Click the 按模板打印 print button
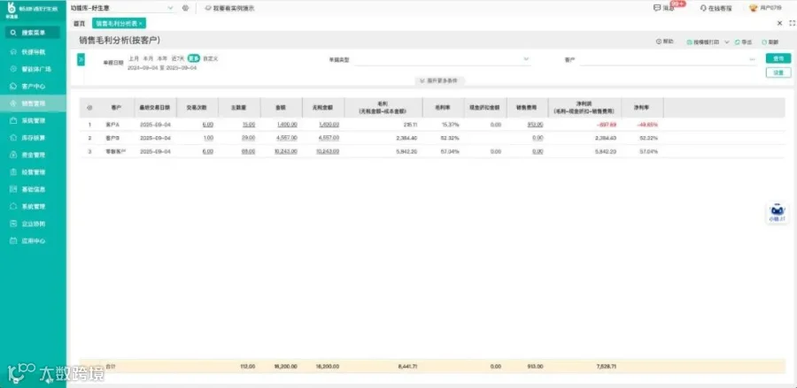The width and height of the screenshot is (797, 388). click(703, 42)
